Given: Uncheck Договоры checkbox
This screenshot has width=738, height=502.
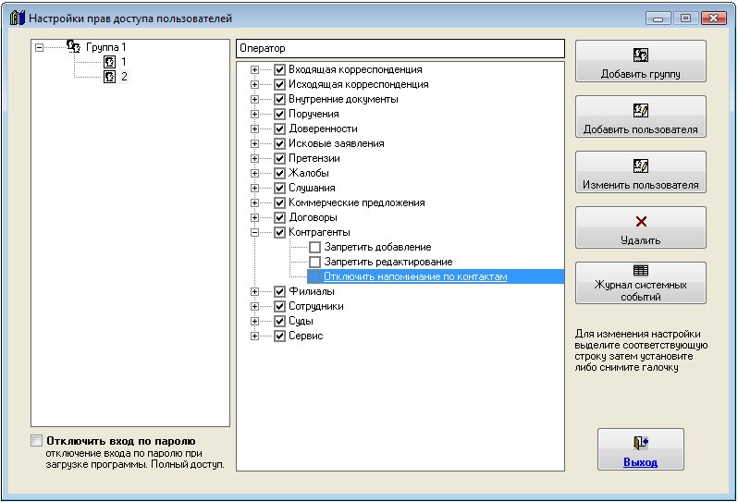Looking at the screenshot, I should (x=279, y=218).
